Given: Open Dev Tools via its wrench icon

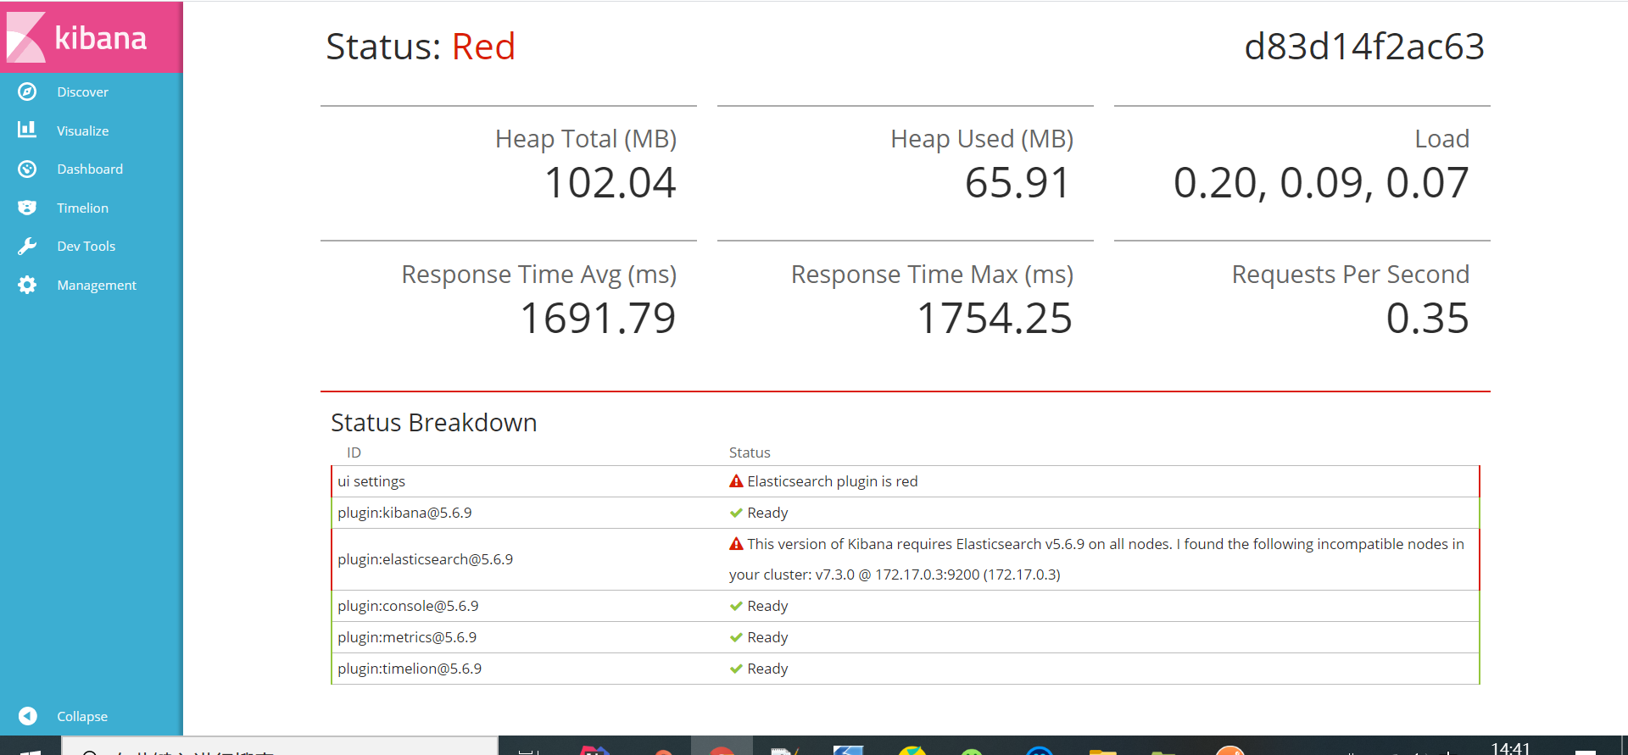Looking at the screenshot, I should pos(27,246).
